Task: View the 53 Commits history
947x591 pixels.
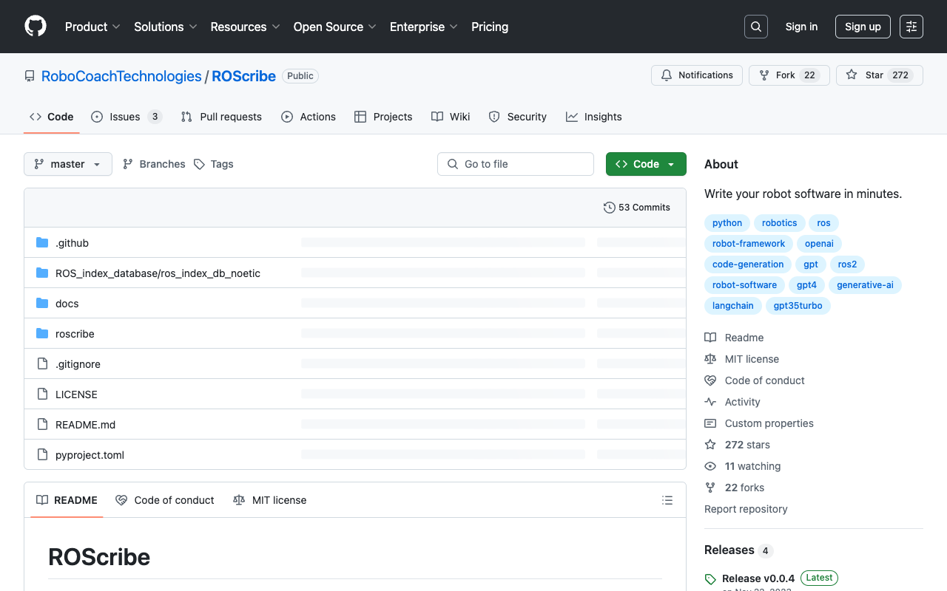Action: pos(637,208)
